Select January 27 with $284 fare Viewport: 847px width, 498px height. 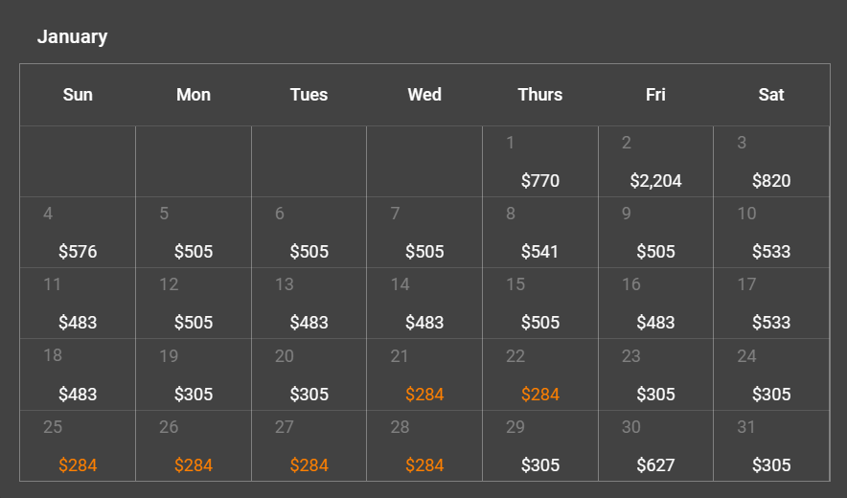[x=309, y=447]
